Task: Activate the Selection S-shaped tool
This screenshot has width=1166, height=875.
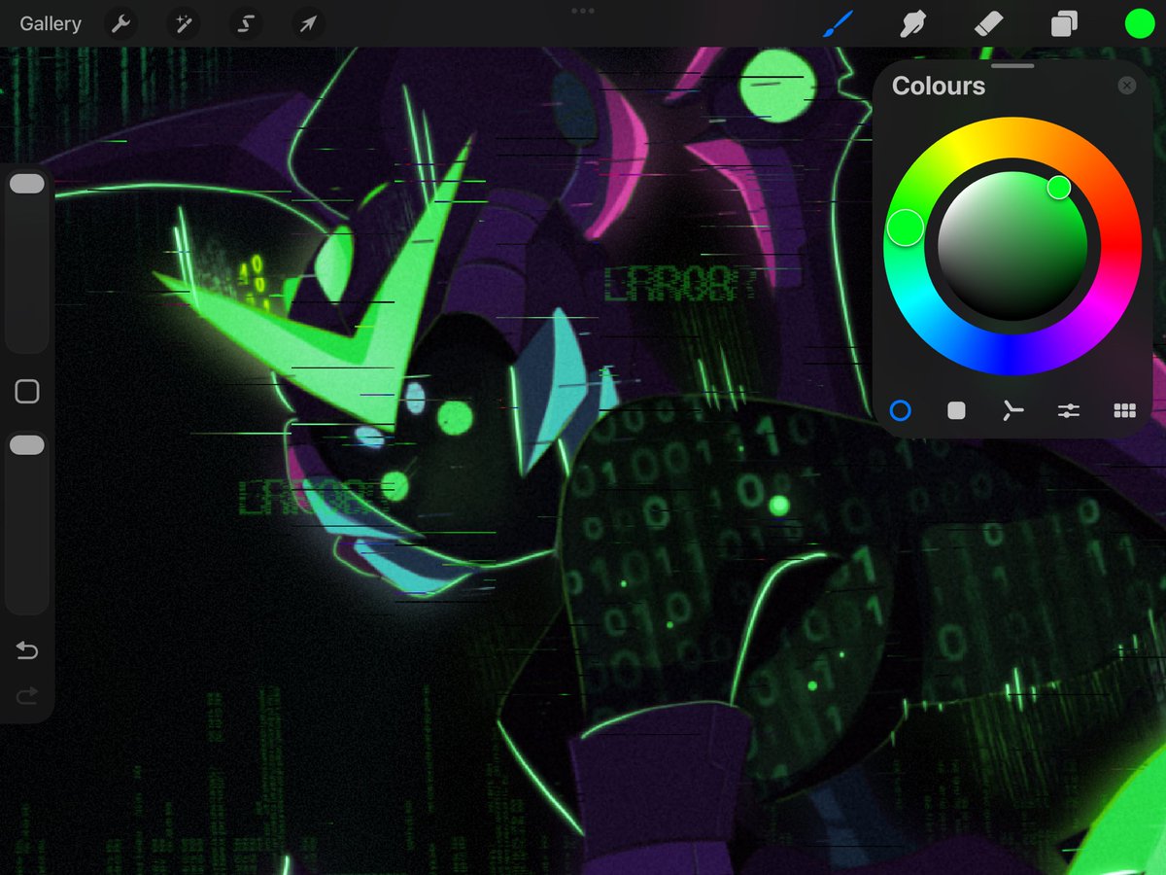Action: click(x=245, y=23)
